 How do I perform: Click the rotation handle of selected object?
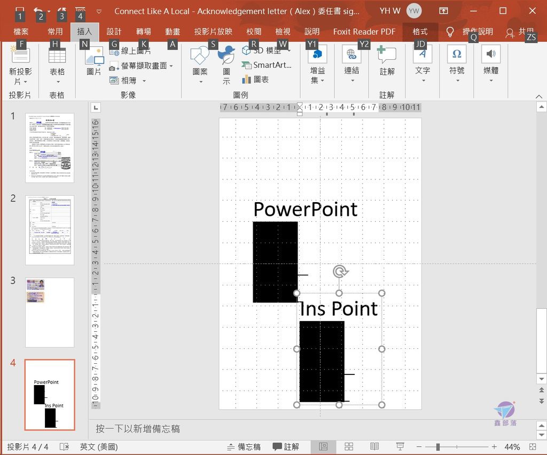point(340,272)
